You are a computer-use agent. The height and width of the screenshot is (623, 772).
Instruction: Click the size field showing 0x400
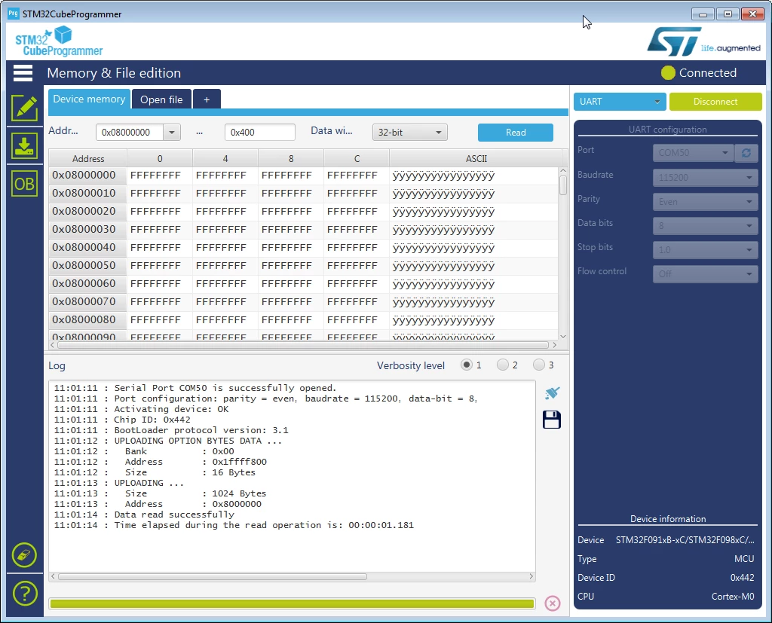pos(260,133)
